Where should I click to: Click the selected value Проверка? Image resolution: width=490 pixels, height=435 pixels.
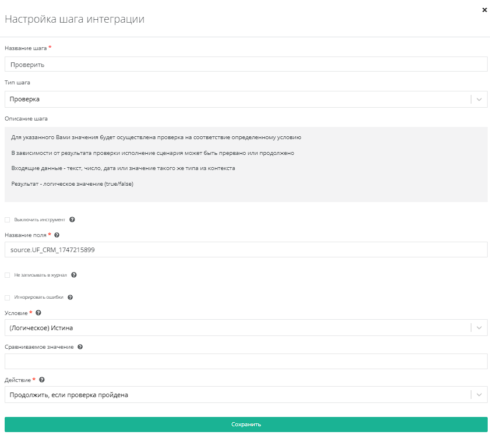(x=25, y=100)
